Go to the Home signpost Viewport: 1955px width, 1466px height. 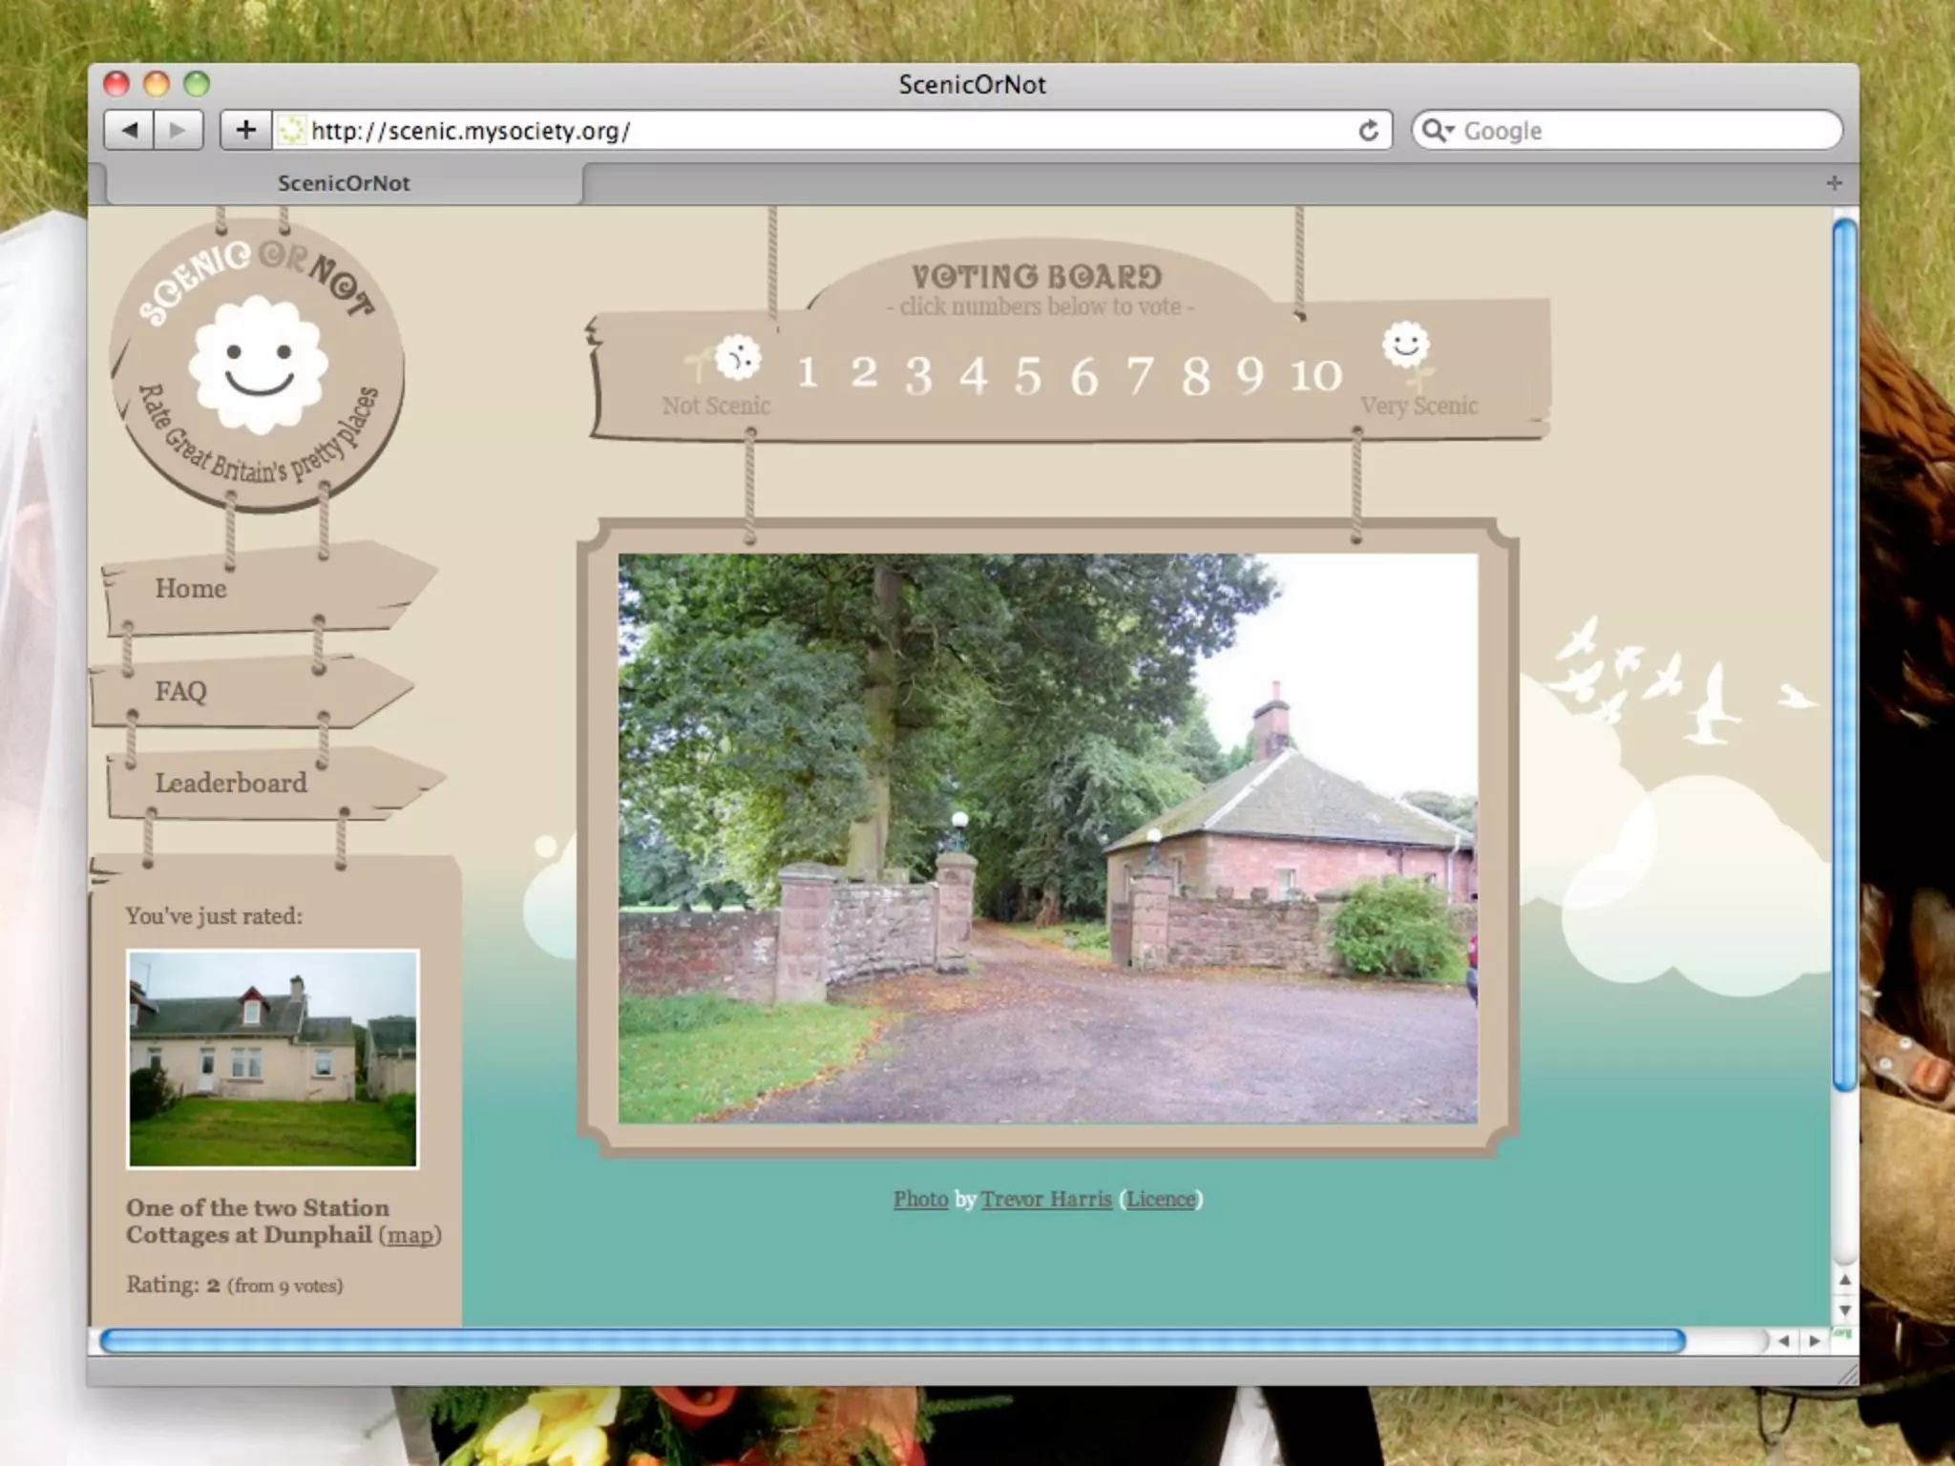coord(191,588)
